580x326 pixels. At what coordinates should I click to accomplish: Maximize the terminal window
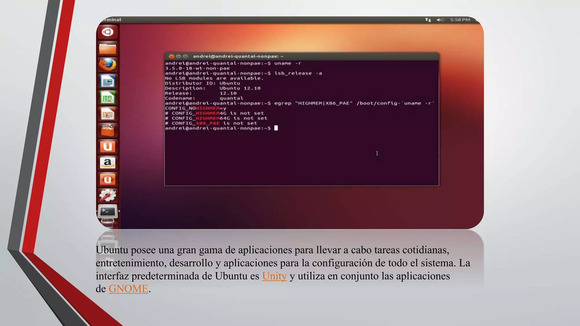tap(185, 56)
